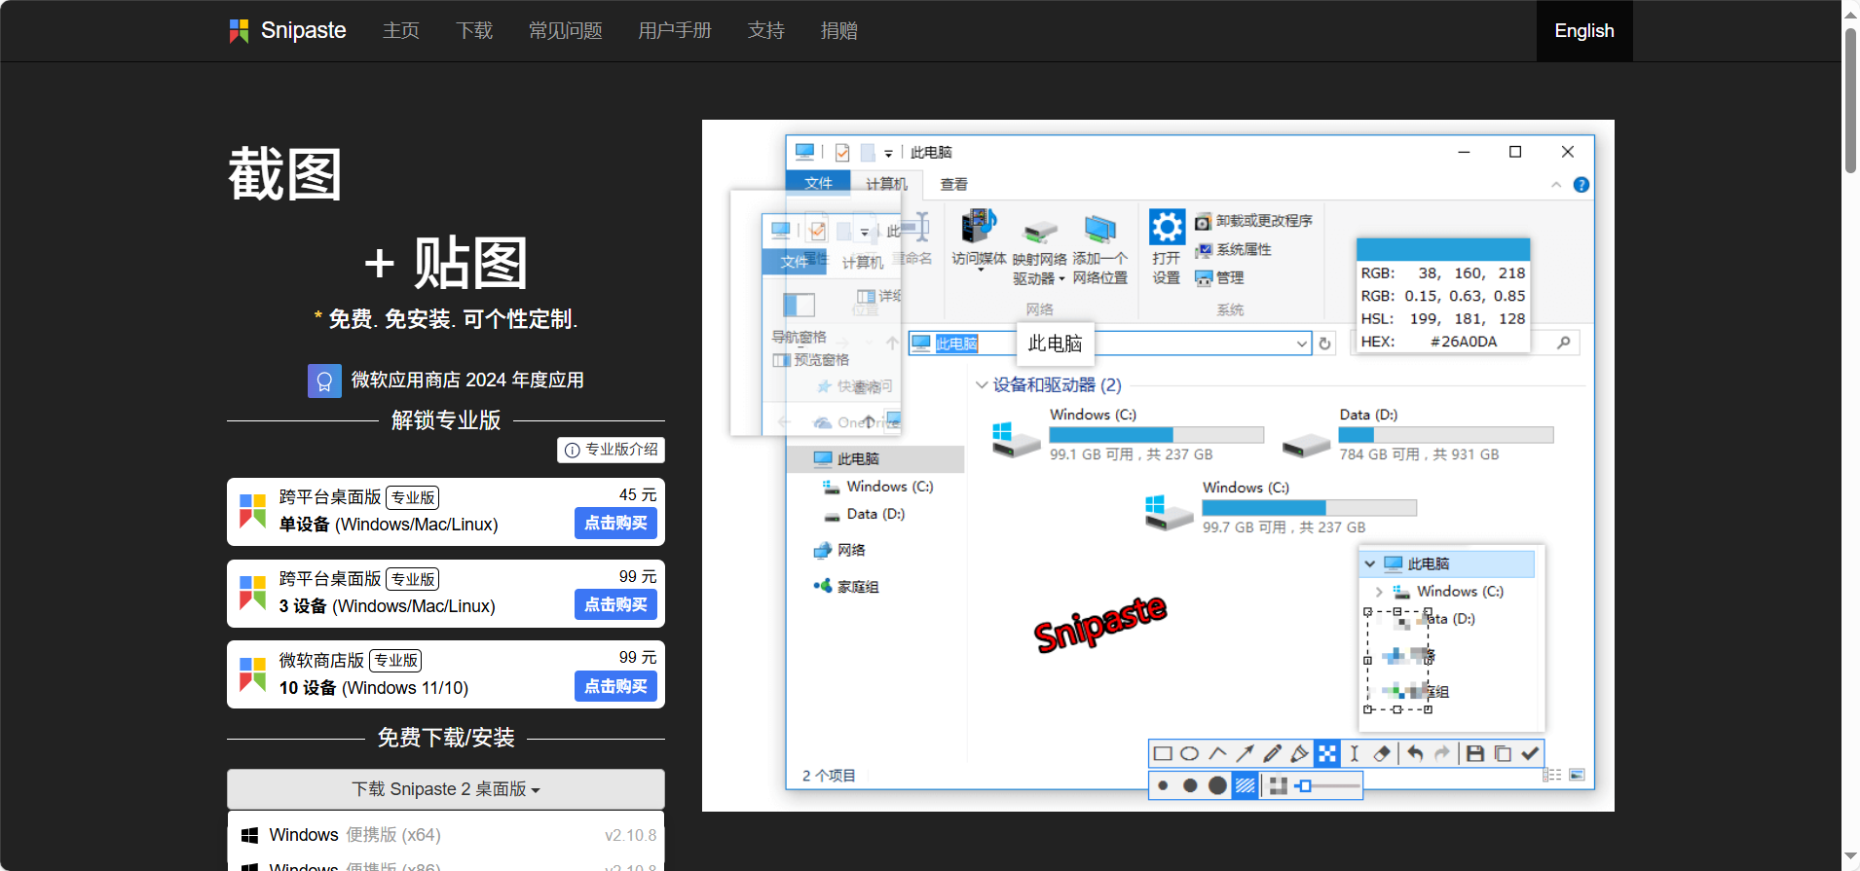Collapse 此电脑 chevron in lower-right tree popup
1860x871 pixels.
(x=1370, y=564)
